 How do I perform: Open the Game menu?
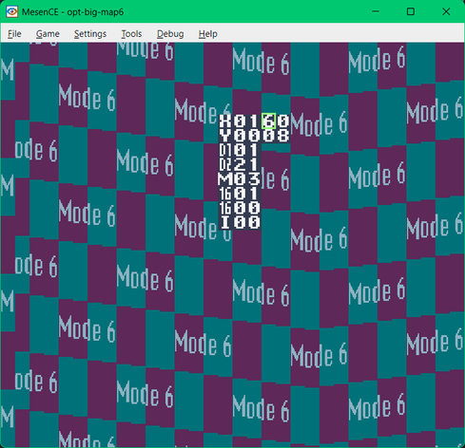tap(48, 33)
